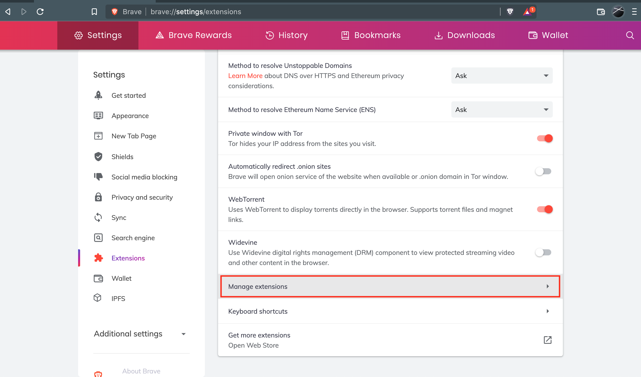Viewport: 641px width, 377px height.
Task: Open Shields settings in the sidebar
Action: point(122,157)
